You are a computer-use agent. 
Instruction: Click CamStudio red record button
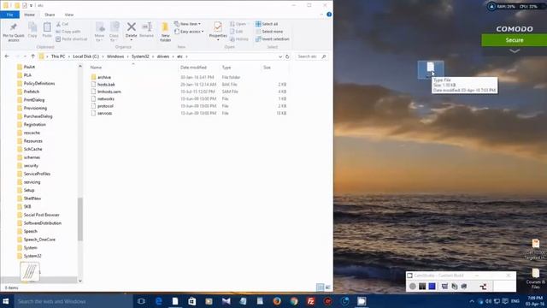pos(413,287)
